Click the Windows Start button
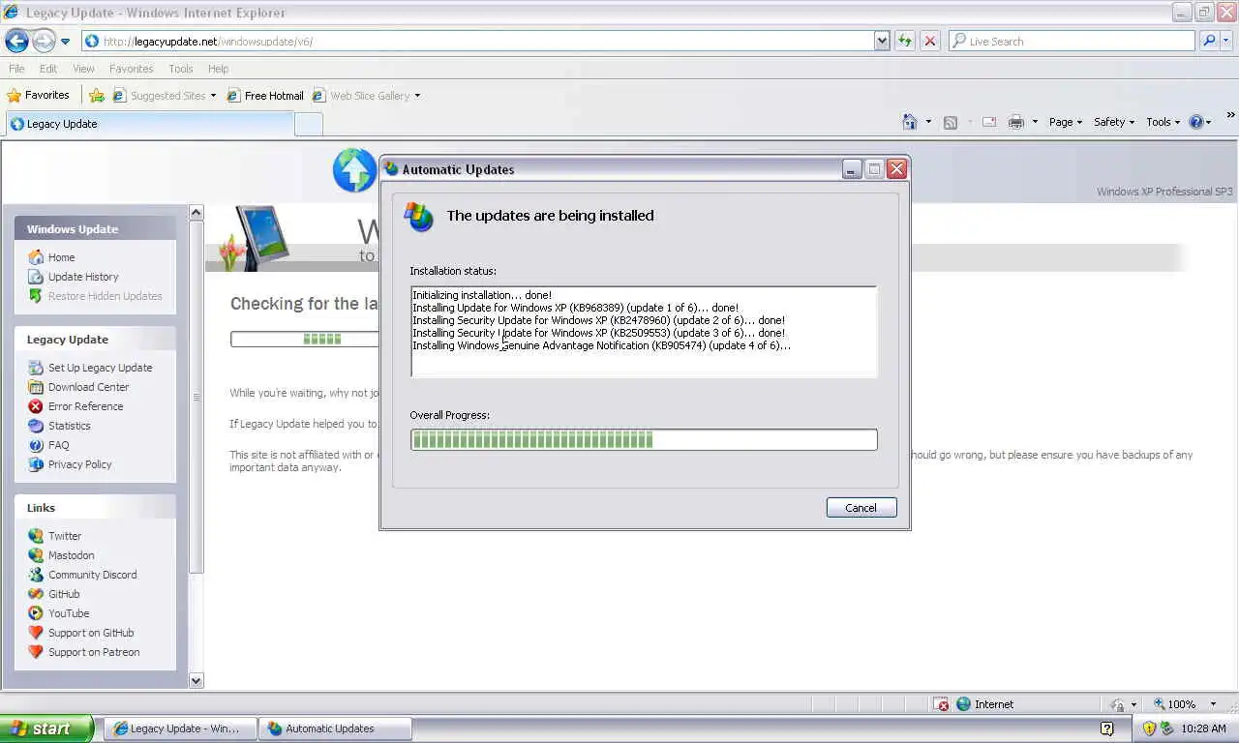The image size is (1239, 743). (x=46, y=728)
